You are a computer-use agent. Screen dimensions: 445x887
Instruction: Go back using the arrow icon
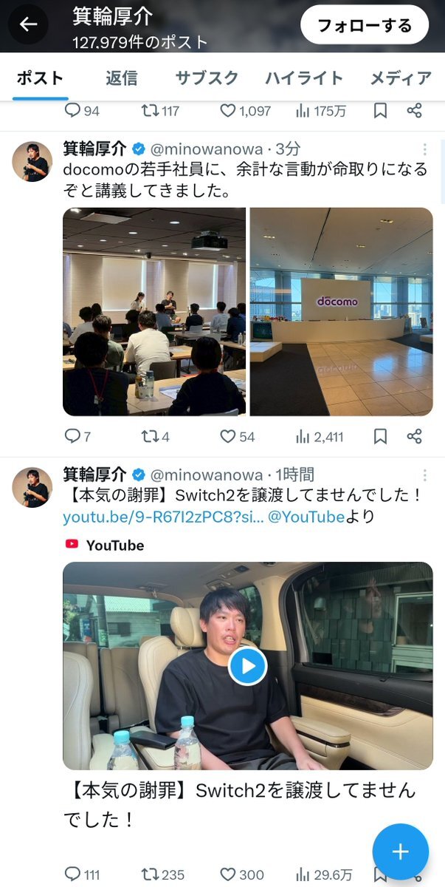(28, 24)
